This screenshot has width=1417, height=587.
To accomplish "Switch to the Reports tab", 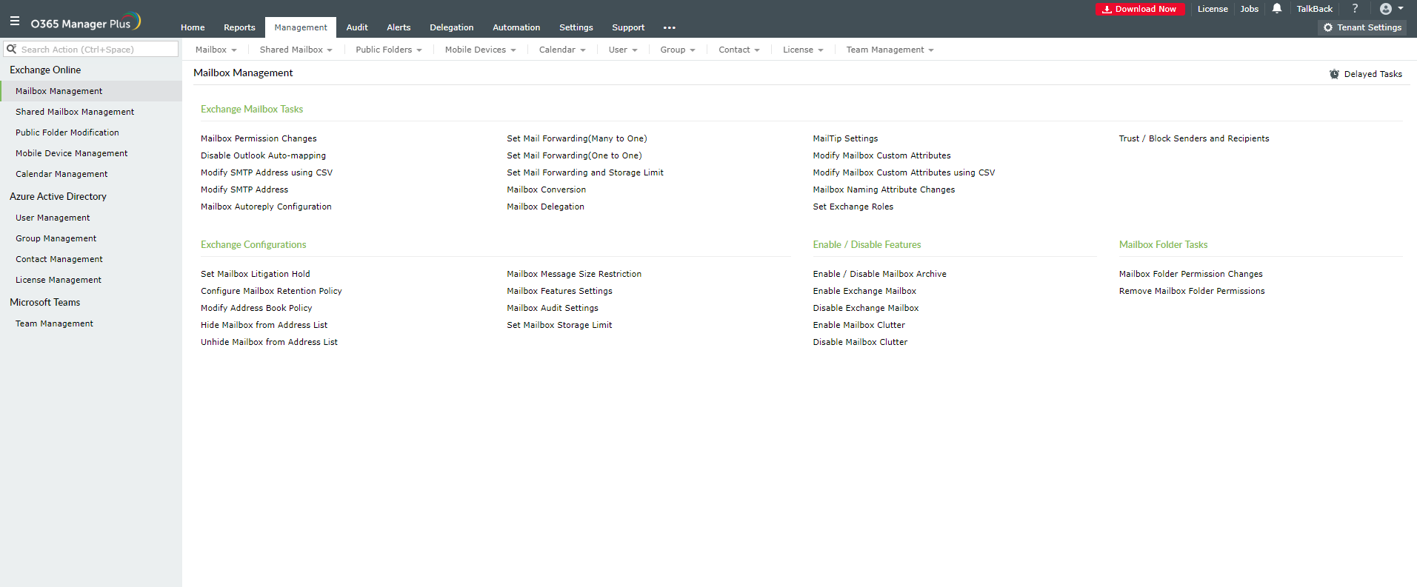I will click(239, 27).
